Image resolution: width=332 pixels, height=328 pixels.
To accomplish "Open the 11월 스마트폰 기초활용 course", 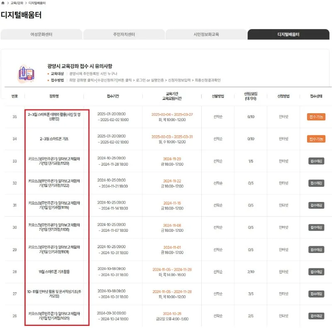I will click(54, 272).
